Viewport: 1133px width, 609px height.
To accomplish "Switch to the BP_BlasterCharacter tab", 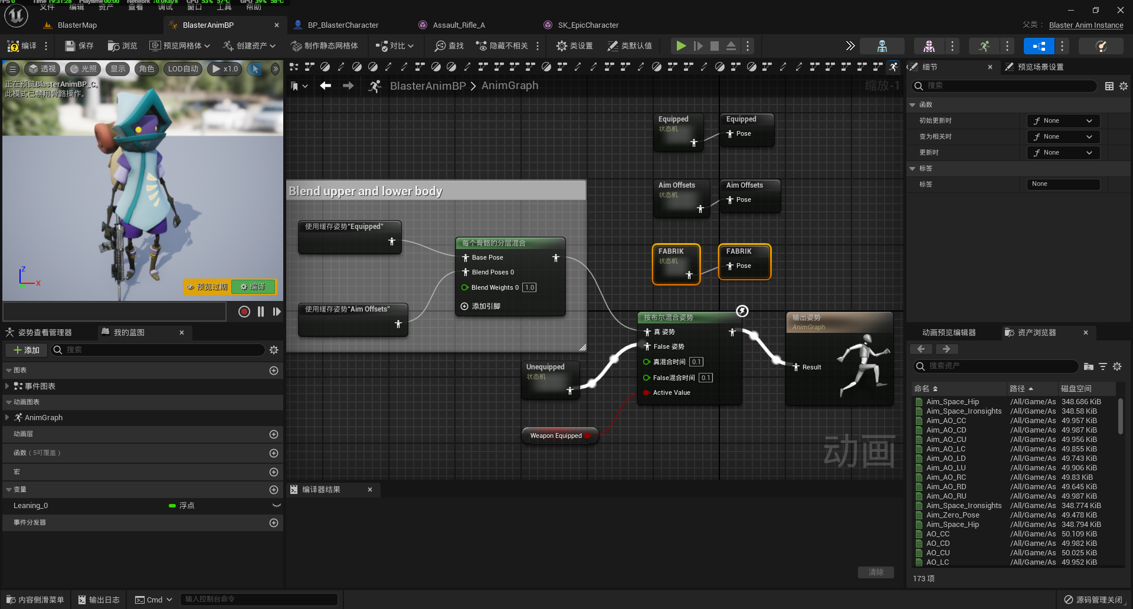I will (x=343, y=25).
